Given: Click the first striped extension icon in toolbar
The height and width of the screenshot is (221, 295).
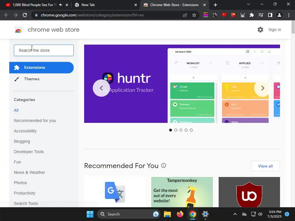Looking at the screenshot, I should (x=206, y=15).
